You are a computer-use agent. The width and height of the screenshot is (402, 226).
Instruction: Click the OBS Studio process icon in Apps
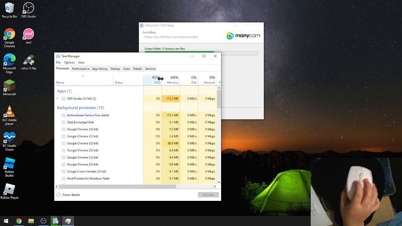(63, 99)
